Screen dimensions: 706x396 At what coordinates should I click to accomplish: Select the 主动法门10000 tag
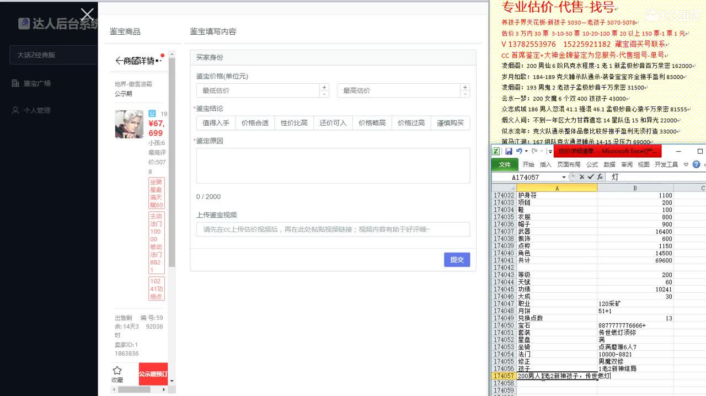pyautogui.click(x=156, y=243)
